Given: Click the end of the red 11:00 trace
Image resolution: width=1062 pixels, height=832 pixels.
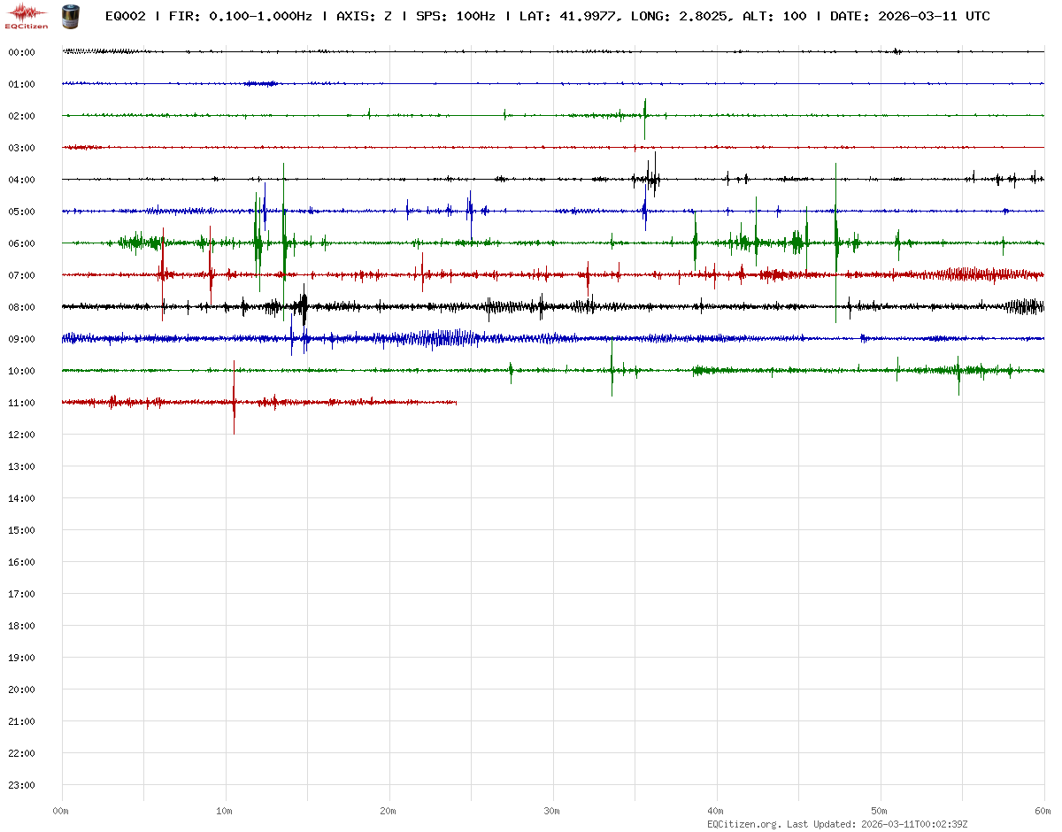Looking at the screenshot, I should 455,403.
